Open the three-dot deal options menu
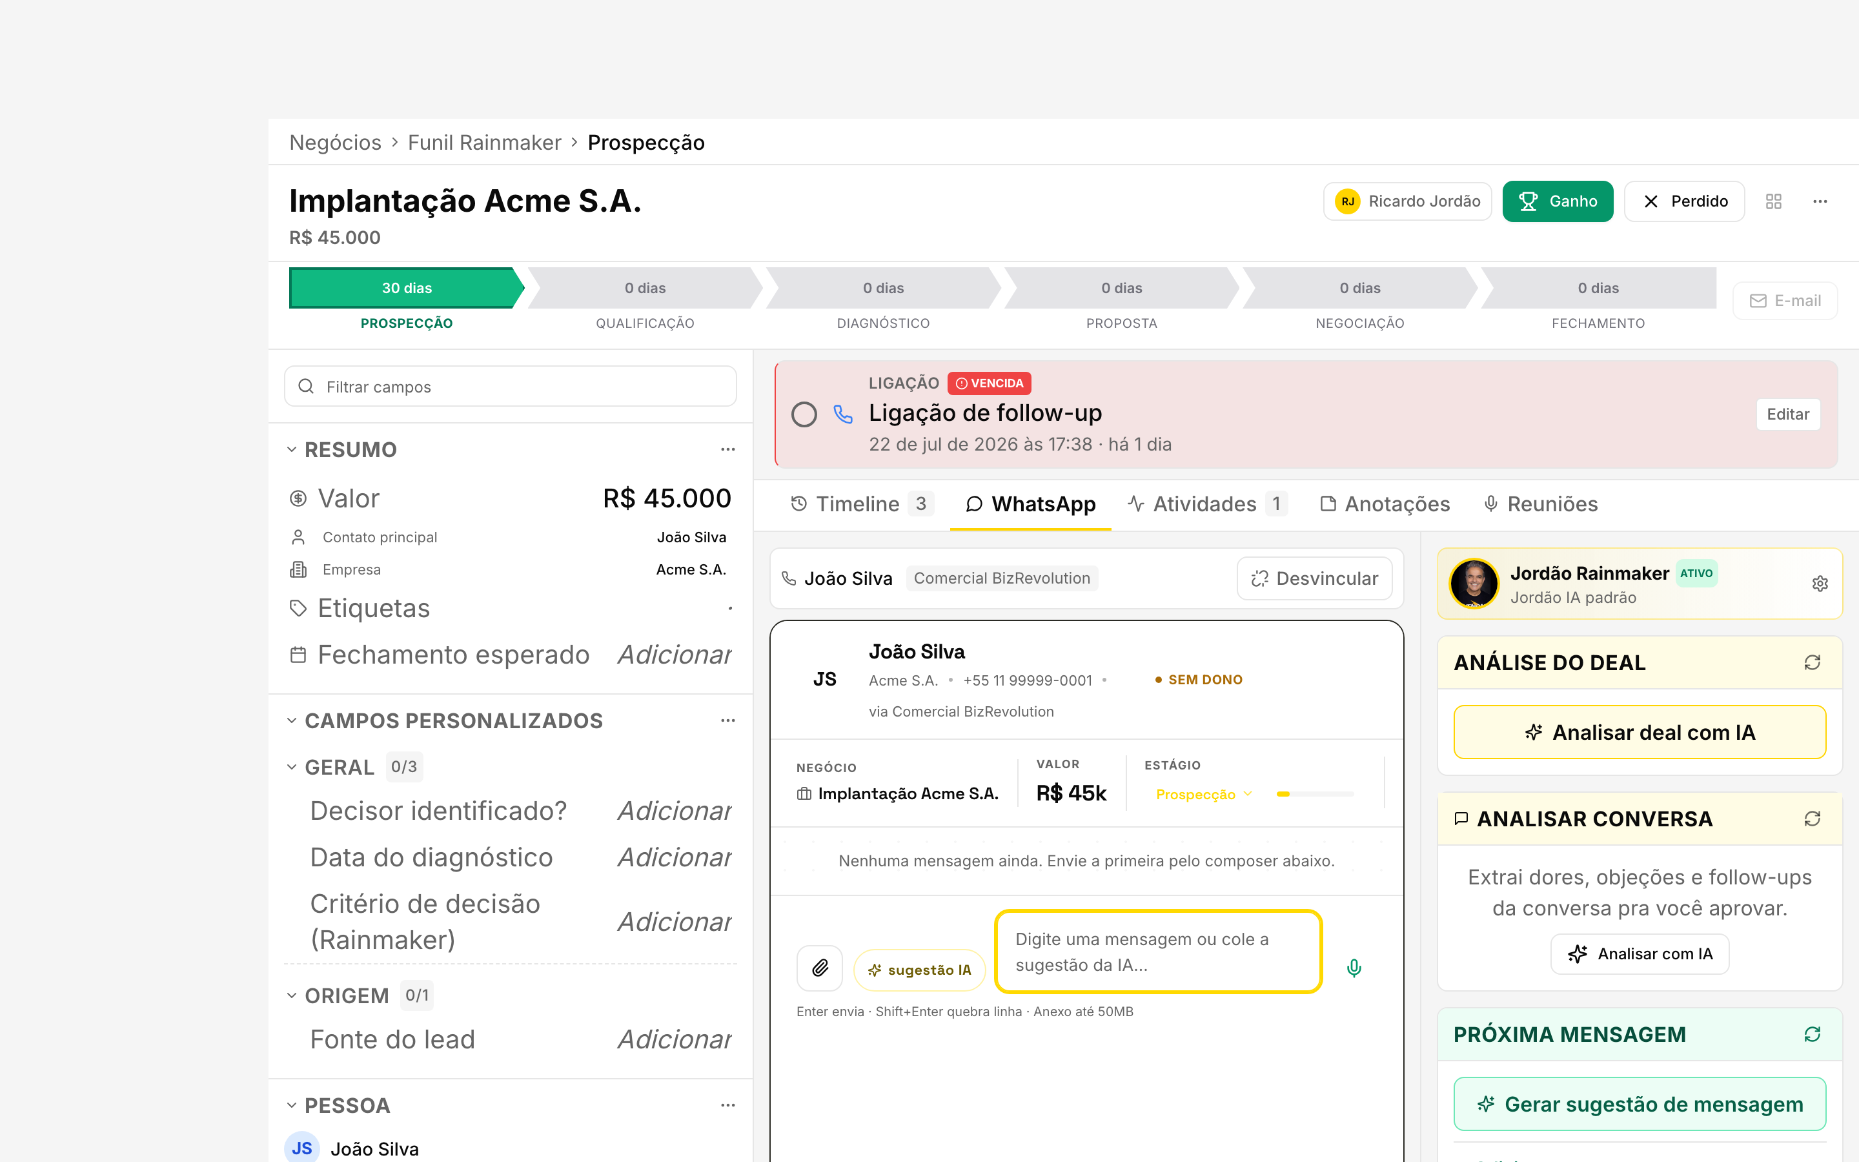The width and height of the screenshot is (1859, 1162). (1820, 201)
